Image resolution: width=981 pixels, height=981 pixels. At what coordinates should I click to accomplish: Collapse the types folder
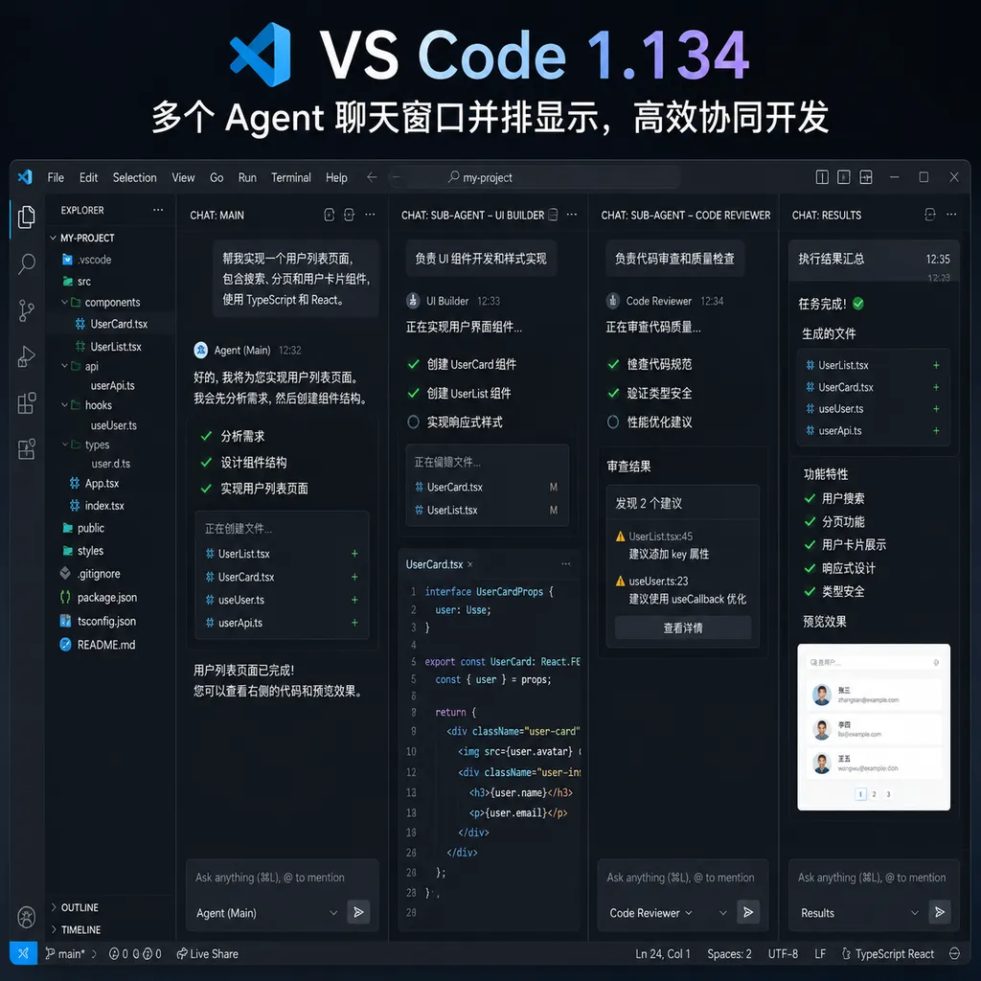pyautogui.click(x=64, y=445)
